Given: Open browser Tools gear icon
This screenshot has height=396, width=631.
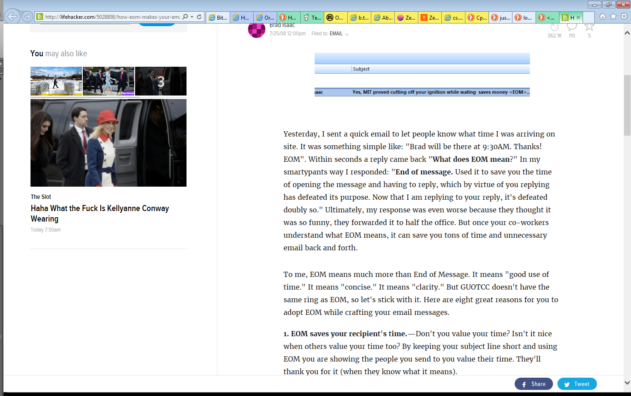Looking at the screenshot, I should click(624, 17).
